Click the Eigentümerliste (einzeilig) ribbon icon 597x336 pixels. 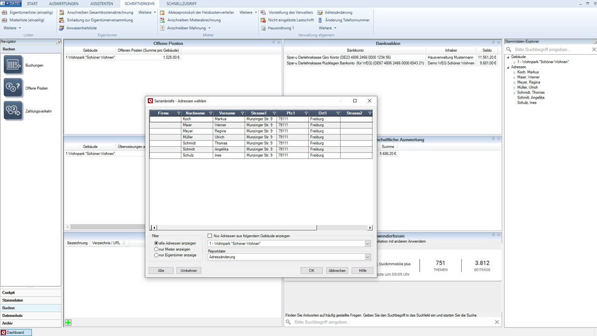pyautogui.click(x=5, y=13)
